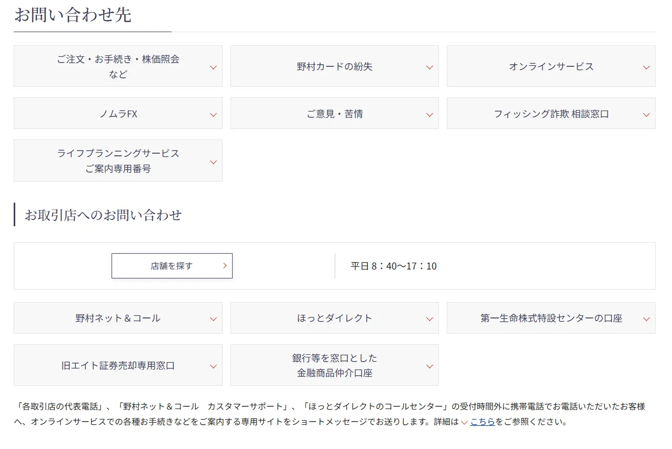Click chevron icon on フィッシング詐欺 相談窓口 row
Viewport: 672px width, 449px height.
pos(646,115)
